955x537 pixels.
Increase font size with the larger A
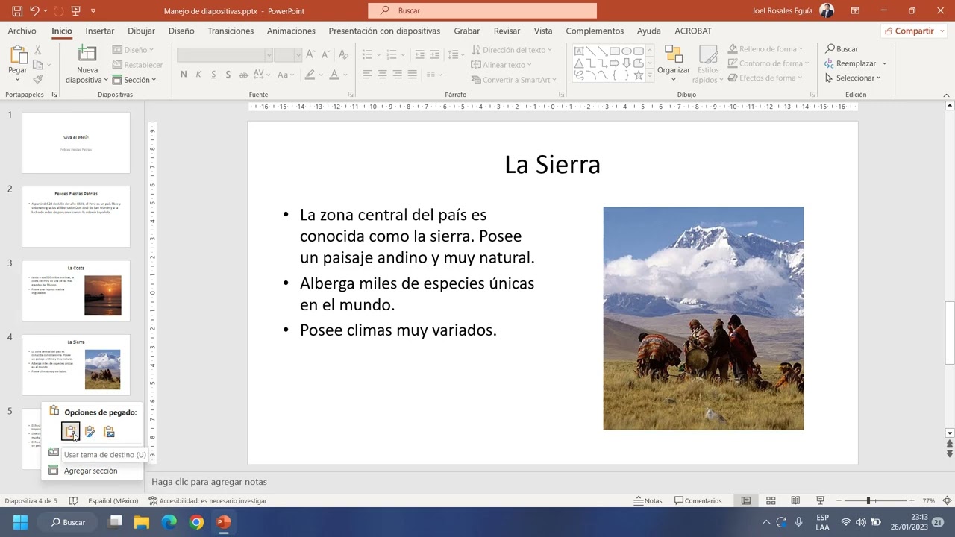point(310,55)
